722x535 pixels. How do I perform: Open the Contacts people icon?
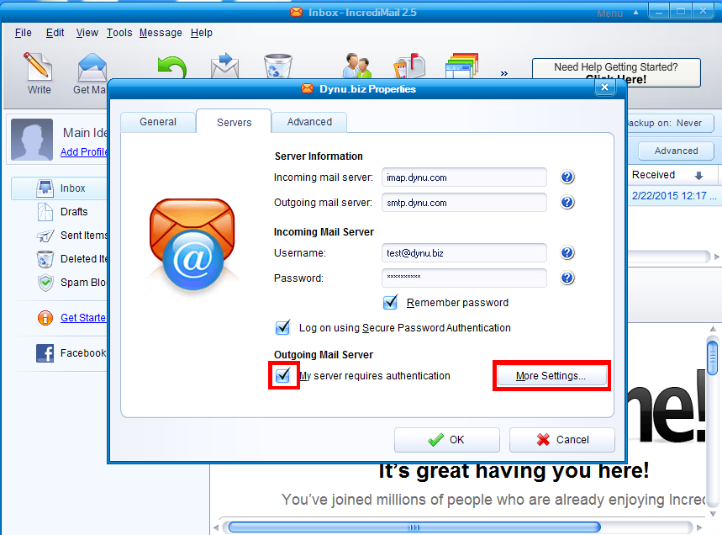[x=357, y=66]
